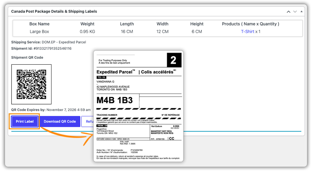This screenshot has width=312, height=172.
Task: Click the shipment QR code image
Action: coord(32,84)
